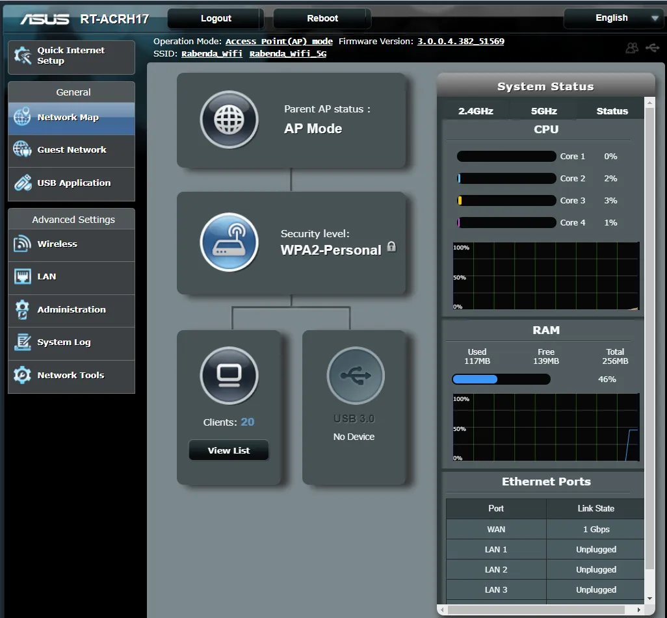
Task: Switch to the Status tab
Action: [x=612, y=110]
